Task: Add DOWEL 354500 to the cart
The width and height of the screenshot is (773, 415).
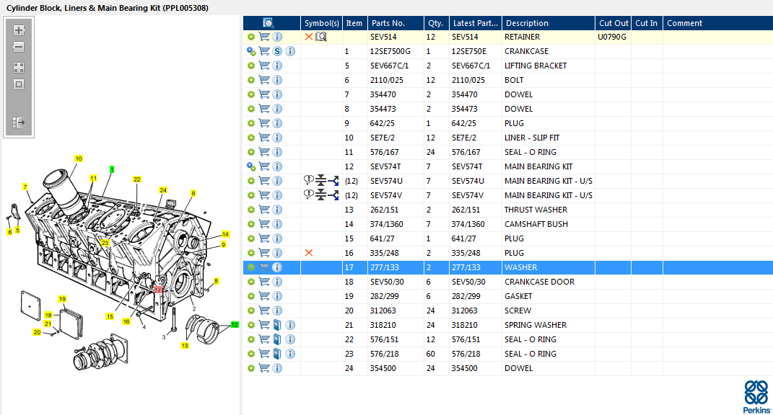Action: (264, 368)
